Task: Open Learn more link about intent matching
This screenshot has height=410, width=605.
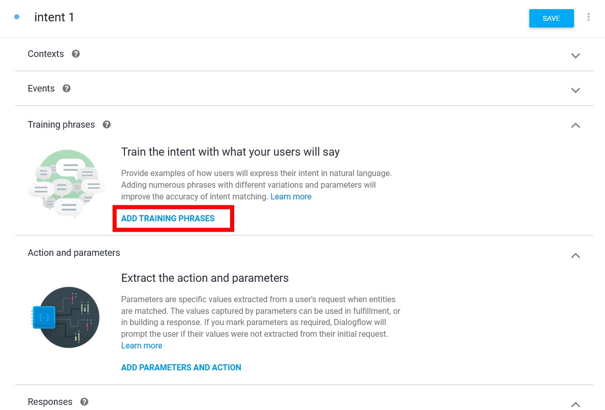Action: coord(291,197)
